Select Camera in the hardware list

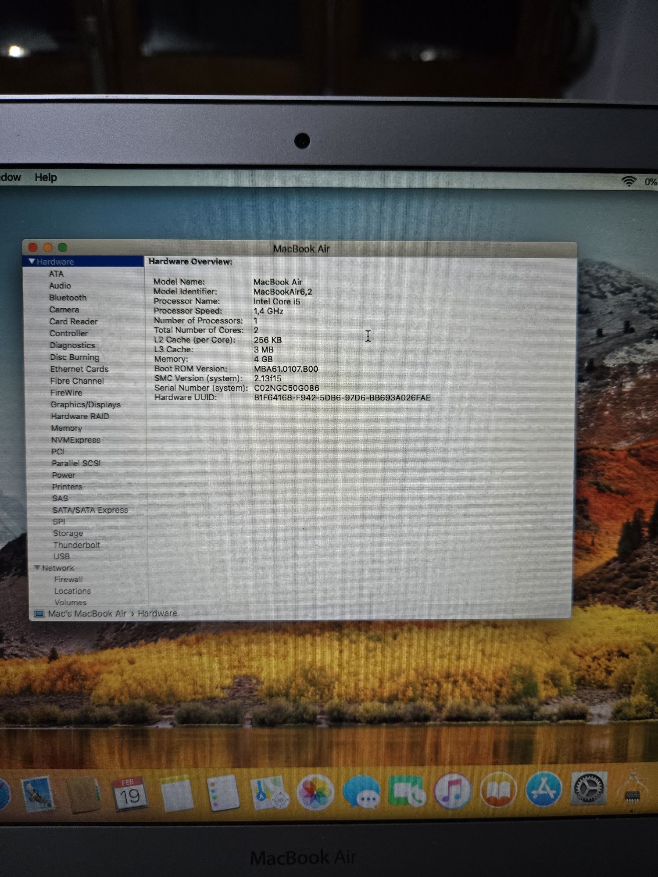pyautogui.click(x=64, y=309)
